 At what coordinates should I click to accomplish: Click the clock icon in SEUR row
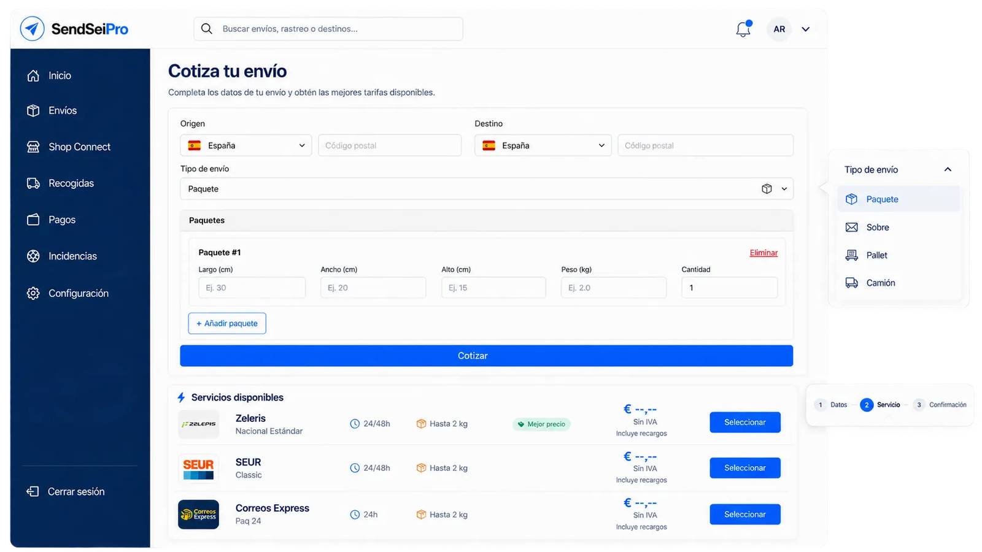355,468
